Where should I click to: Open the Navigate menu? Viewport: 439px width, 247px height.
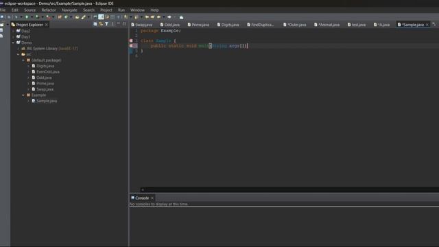click(x=69, y=10)
